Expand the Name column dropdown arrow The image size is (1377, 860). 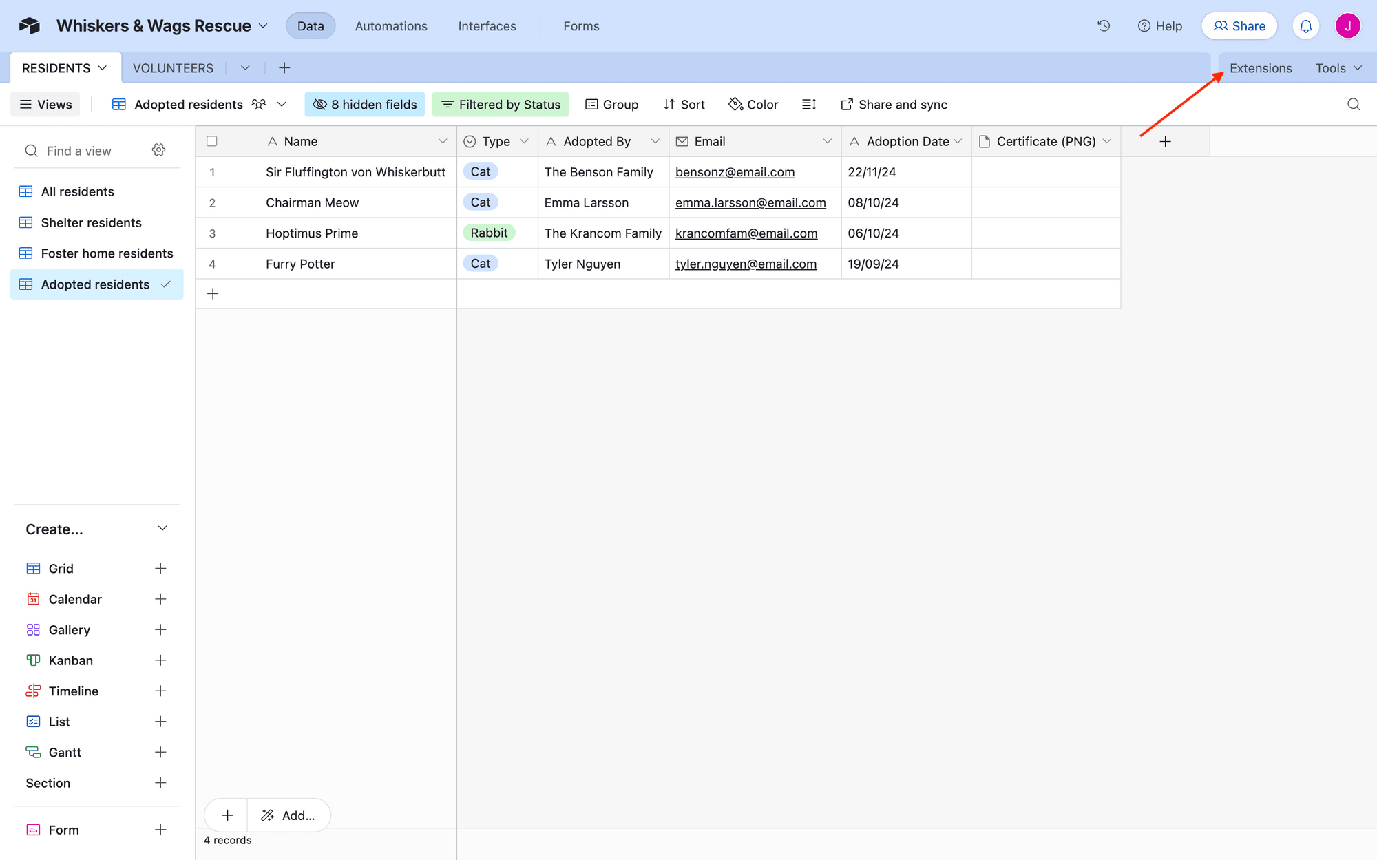point(443,142)
